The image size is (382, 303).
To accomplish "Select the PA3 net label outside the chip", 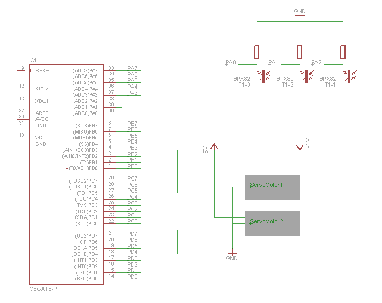I will 133,93.
